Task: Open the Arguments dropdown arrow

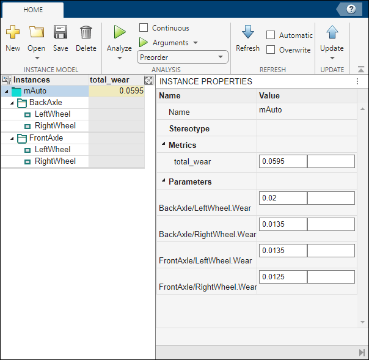Action: [x=195, y=43]
